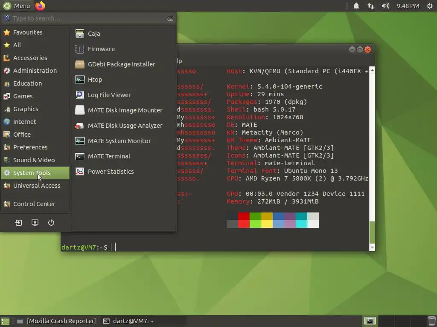The width and height of the screenshot is (437, 327).
Task: Open the network connections indicator
Action: point(371,6)
